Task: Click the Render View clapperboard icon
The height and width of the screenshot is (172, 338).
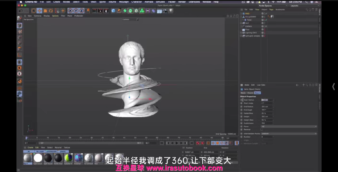Action: click(x=94, y=11)
